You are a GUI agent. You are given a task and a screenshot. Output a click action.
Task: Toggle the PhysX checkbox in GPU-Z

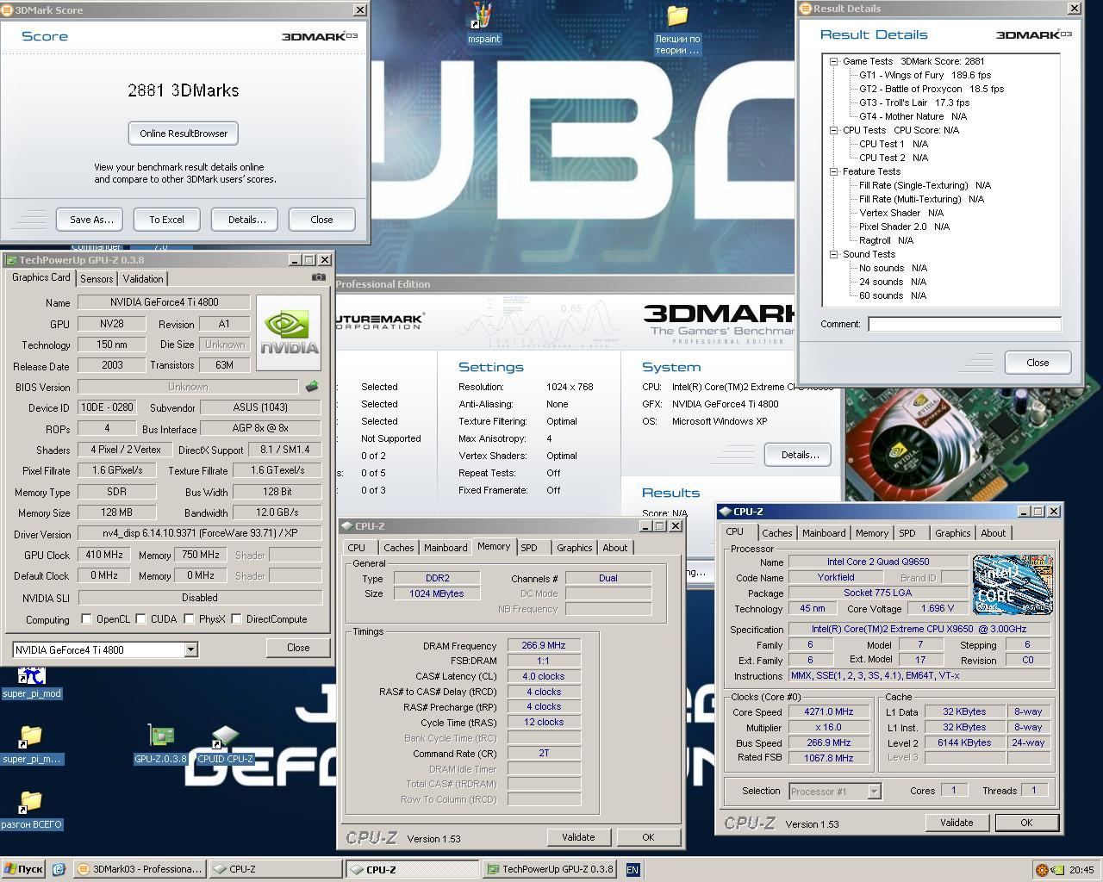coord(189,619)
